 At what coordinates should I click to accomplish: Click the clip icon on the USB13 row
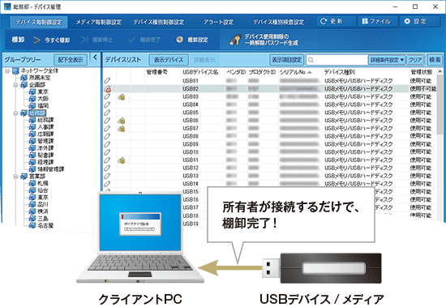tap(107, 176)
